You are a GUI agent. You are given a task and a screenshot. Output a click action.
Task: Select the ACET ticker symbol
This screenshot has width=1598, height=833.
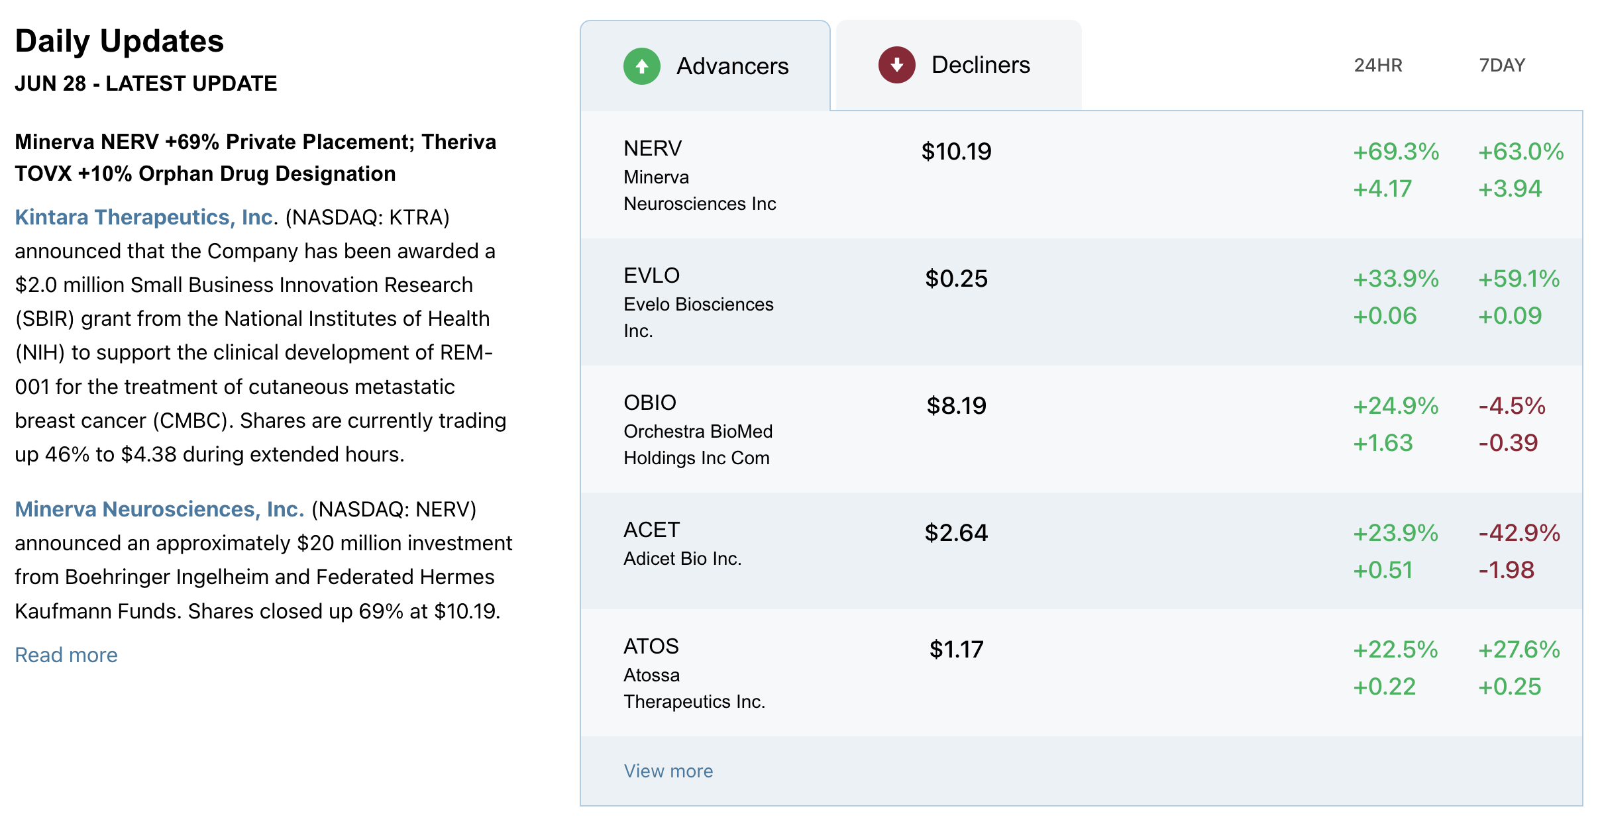click(x=651, y=530)
